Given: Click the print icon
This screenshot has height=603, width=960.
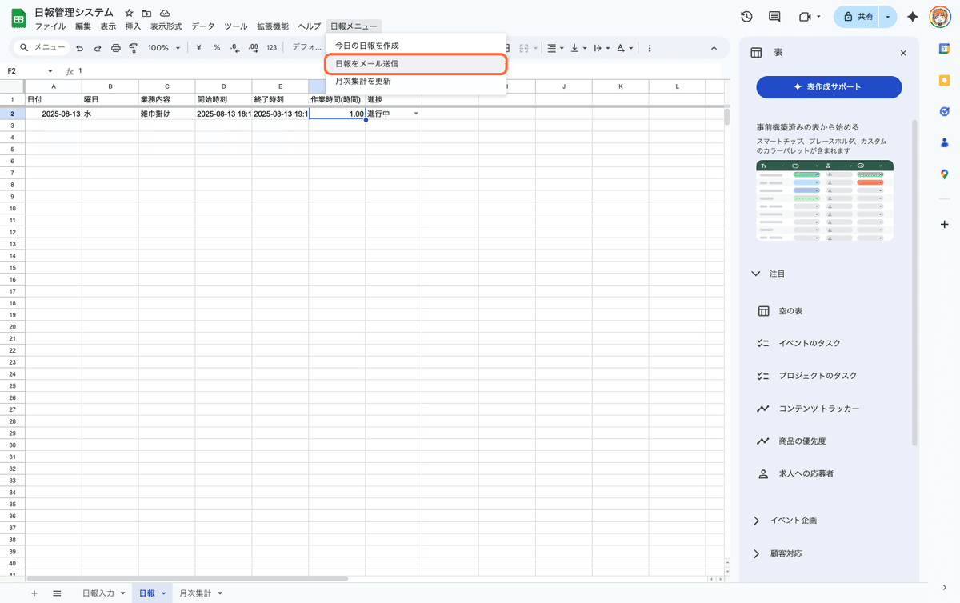Looking at the screenshot, I should (116, 48).
